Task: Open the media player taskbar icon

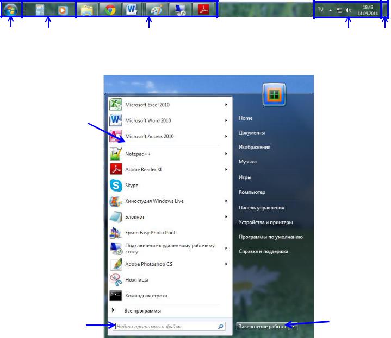Action: pyautogui.click(x=63, y=10)
